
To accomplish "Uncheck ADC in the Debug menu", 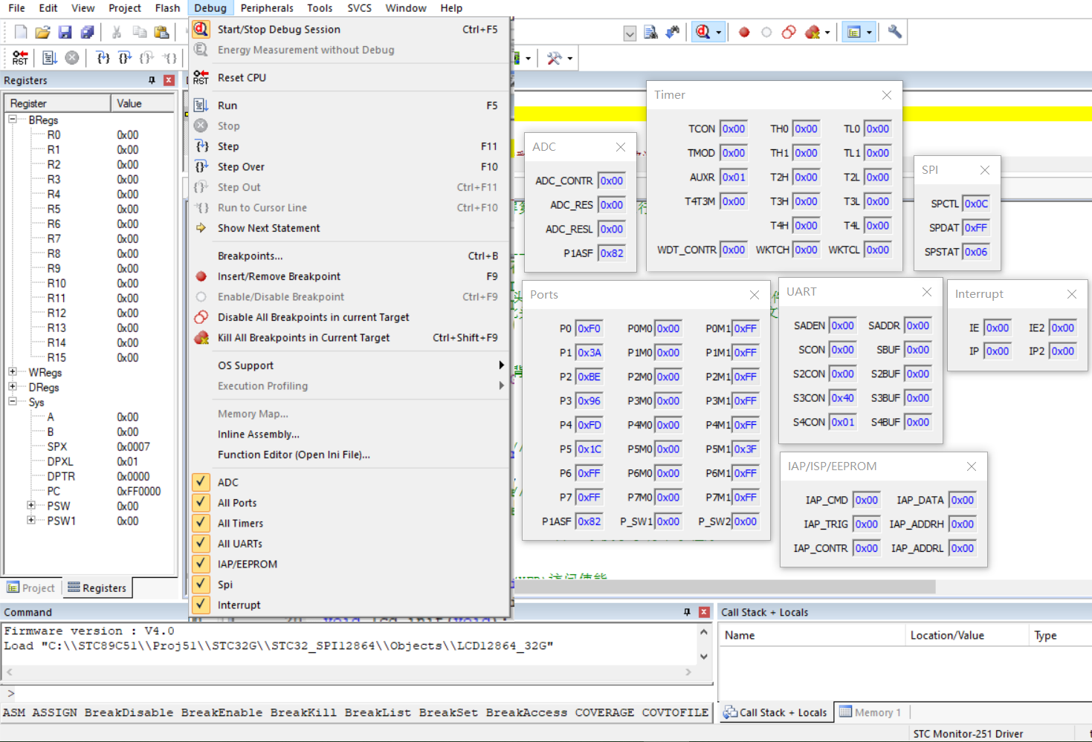I will click(x=201, y=482).
